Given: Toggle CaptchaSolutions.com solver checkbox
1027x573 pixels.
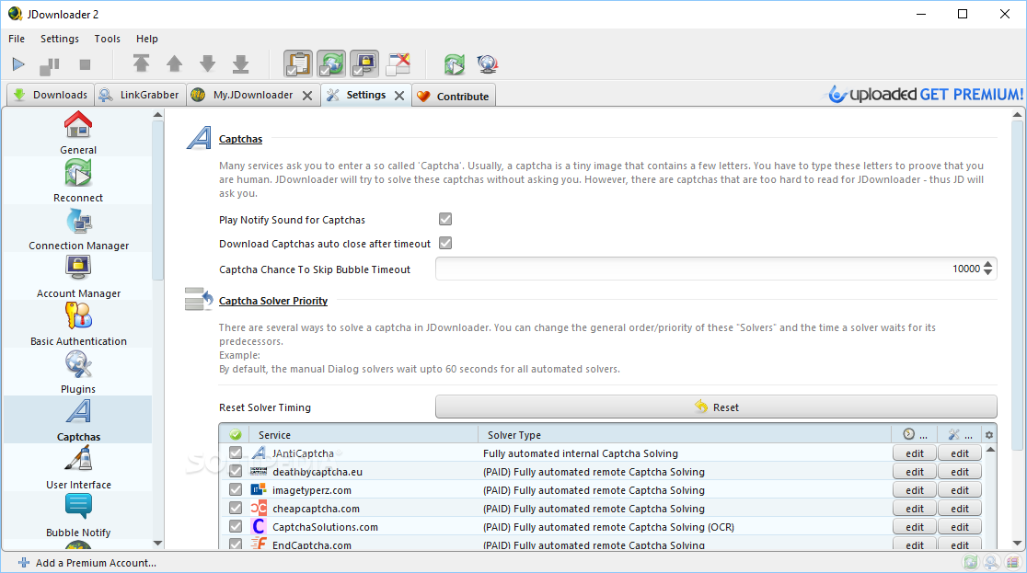Looking at the screenshot, I should pyautogui.click(x=236, y=526).
